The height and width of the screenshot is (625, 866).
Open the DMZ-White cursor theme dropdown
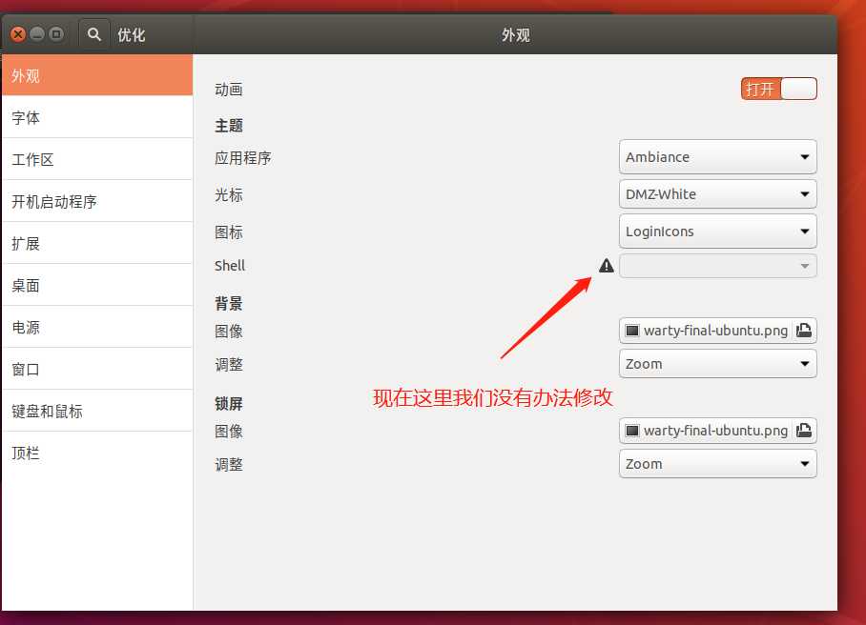pos(717,194)
